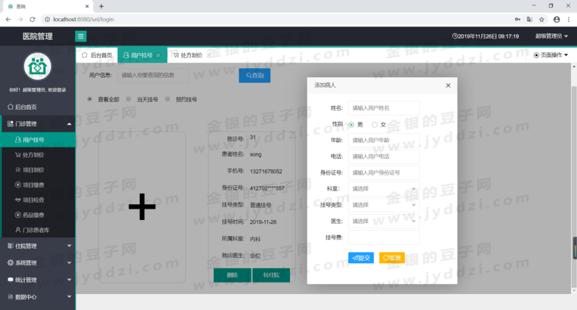Open a new browser tab
Viewport: 577px width, 310px height.
tap(101, 6)
